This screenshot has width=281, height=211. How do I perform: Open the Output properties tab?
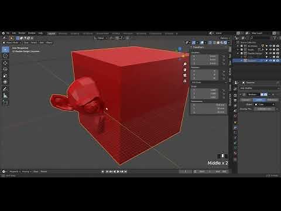tap(235, 100)
